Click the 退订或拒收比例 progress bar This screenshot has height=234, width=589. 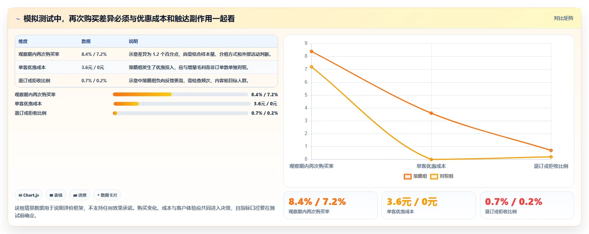(x=180, y=113)
